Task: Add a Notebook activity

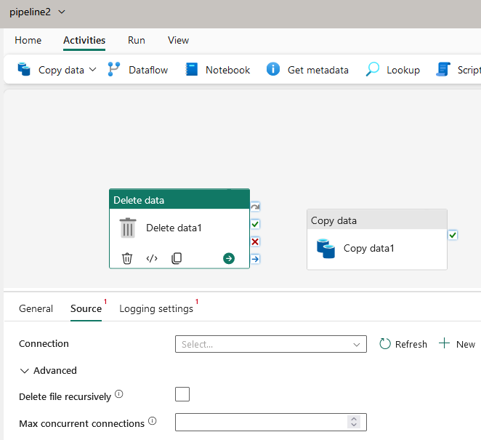Action: point(218,70)
